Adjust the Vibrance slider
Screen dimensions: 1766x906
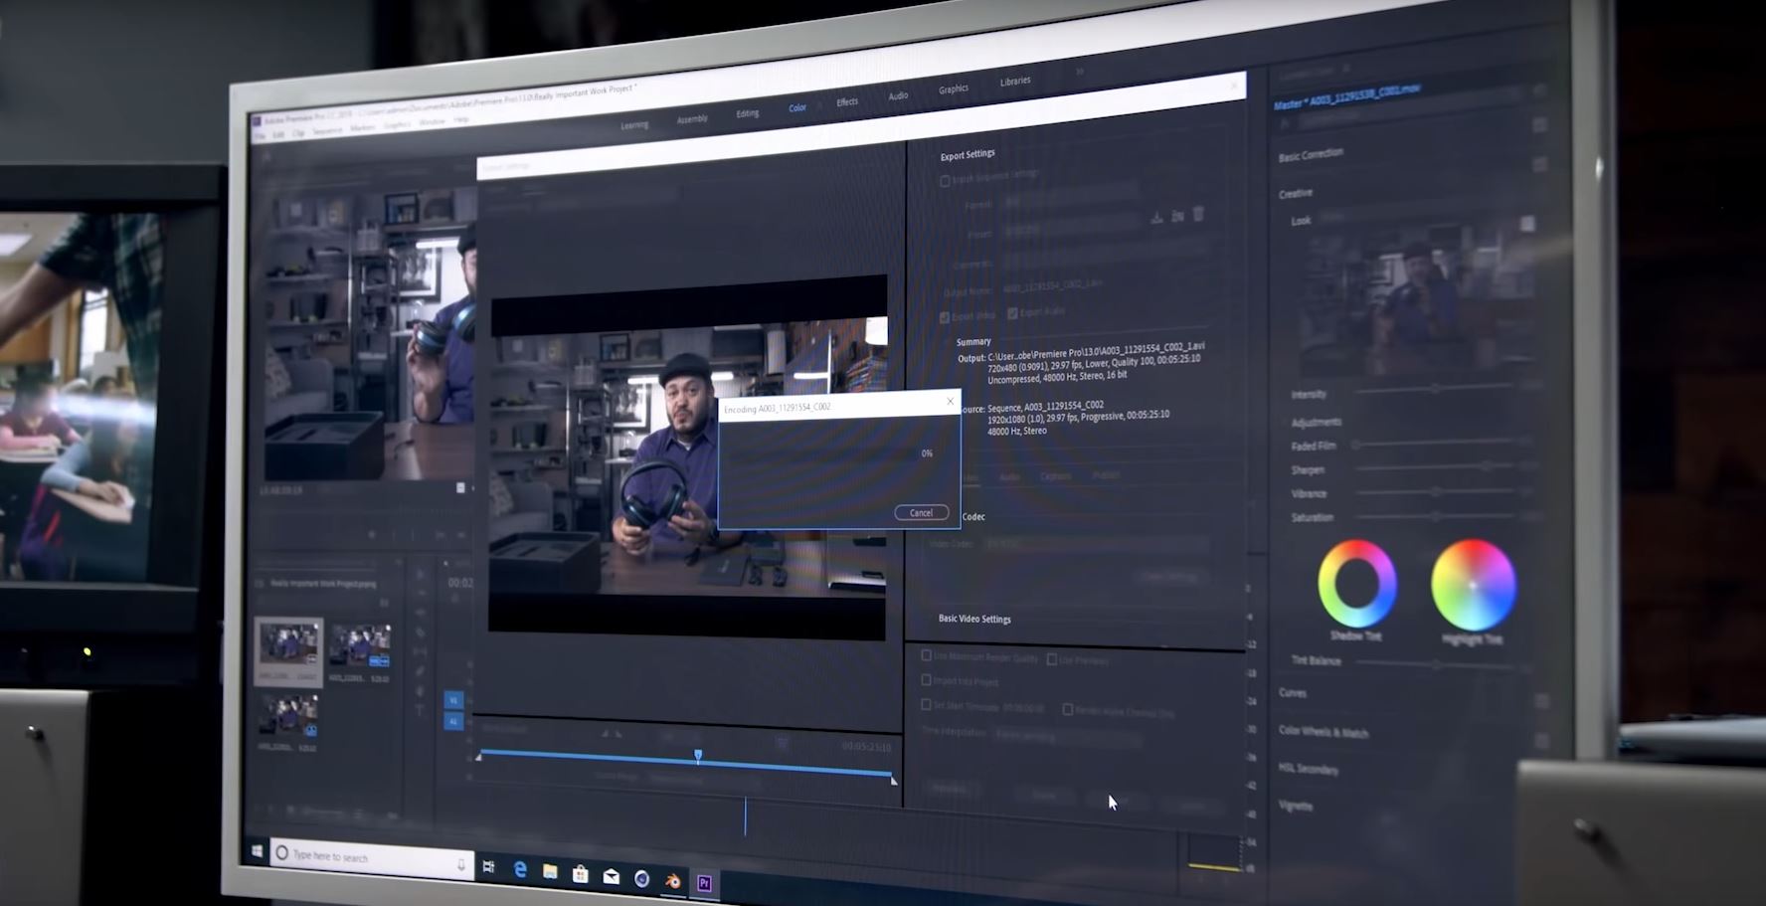coord(1436,491)
